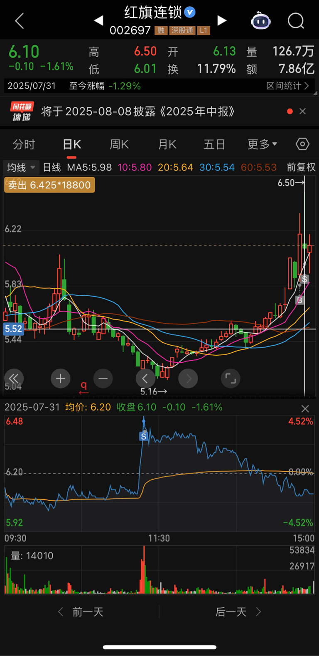
Task: Open the 2025年中报 disclosure news banner
Action: point(138,111)
